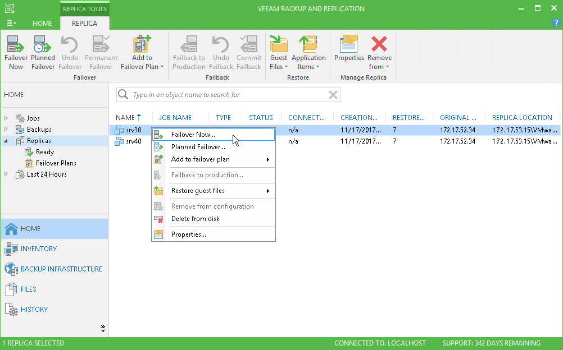Click the Home view house icon

pos(11,229)
